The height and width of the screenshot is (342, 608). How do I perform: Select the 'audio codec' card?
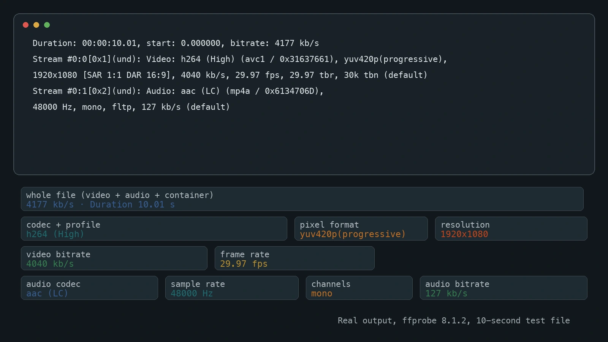pyautogui.click(x=89, y=288)
